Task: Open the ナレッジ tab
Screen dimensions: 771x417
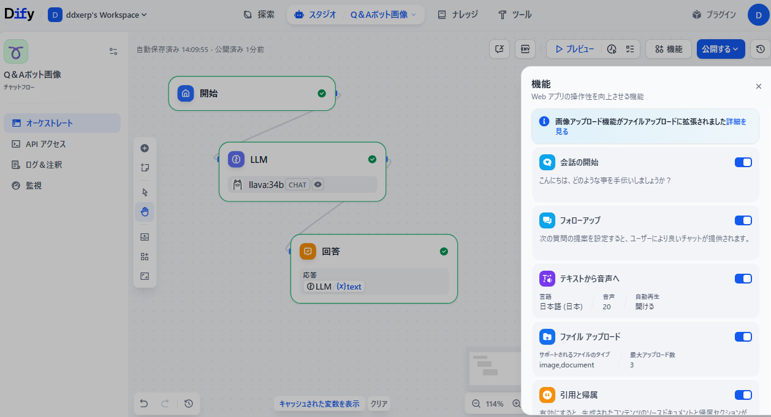Action: click(458, 15)
